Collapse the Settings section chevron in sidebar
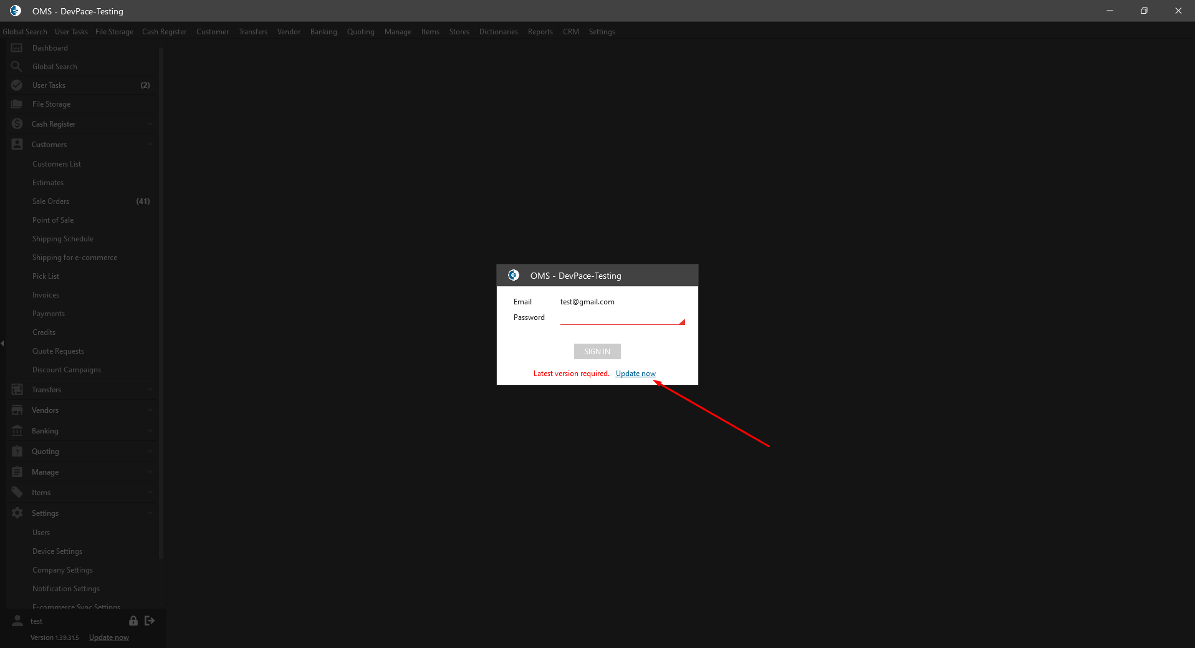Viewport: 1195px width, 648px height. tap(150, 513)
